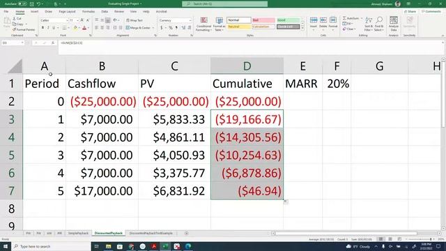Screen dimensions: 446x251
Task: Toggle Center alignment
Action: (102, 28)
